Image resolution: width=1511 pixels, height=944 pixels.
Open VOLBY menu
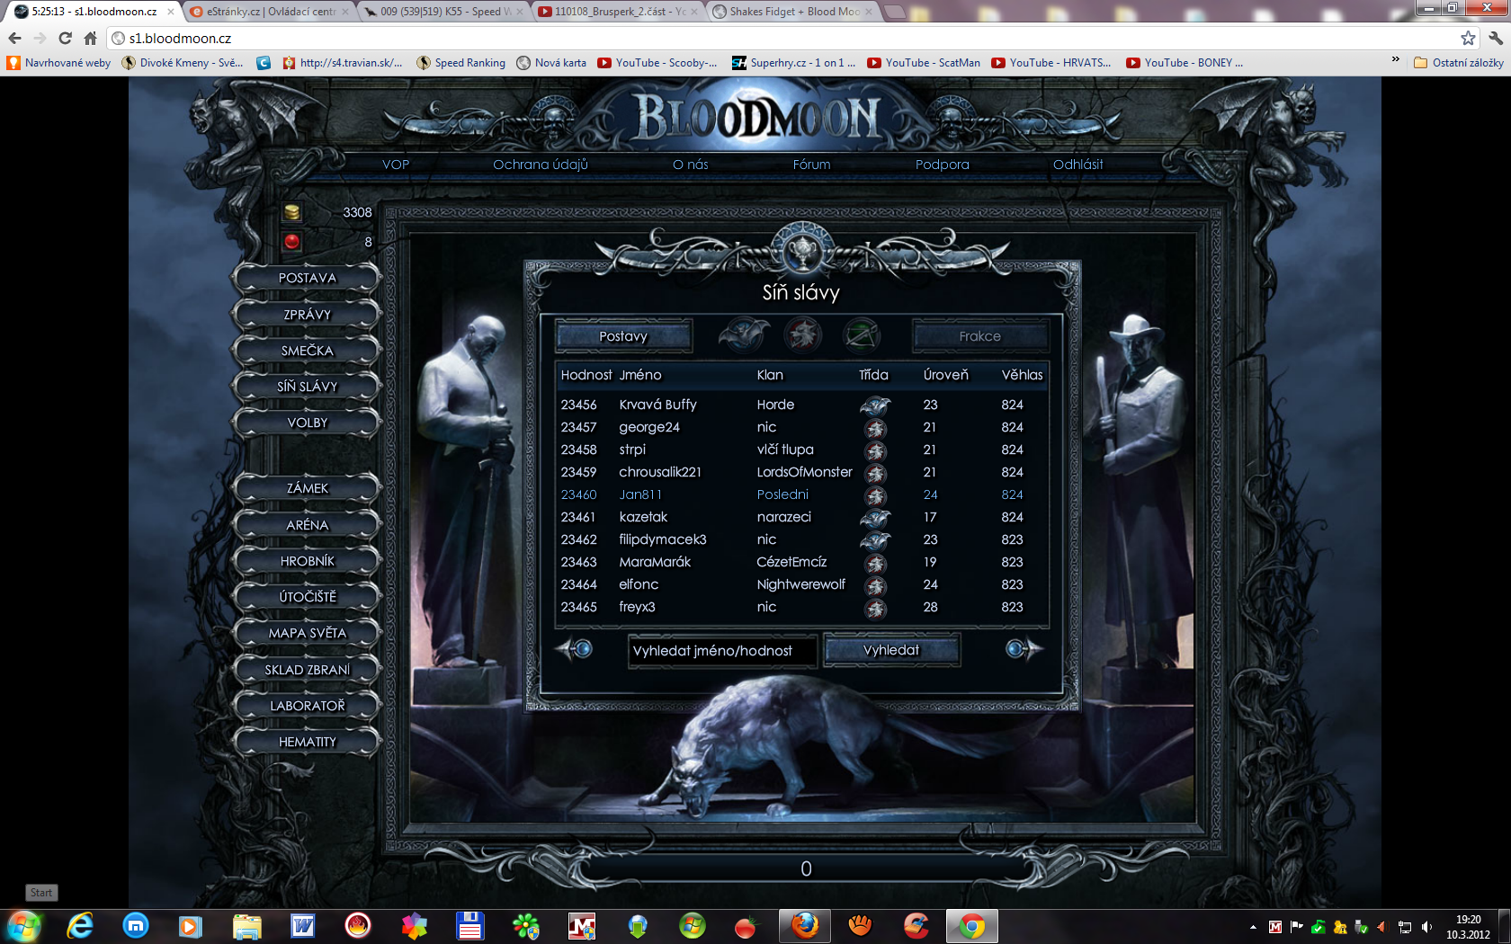point(307,423)
